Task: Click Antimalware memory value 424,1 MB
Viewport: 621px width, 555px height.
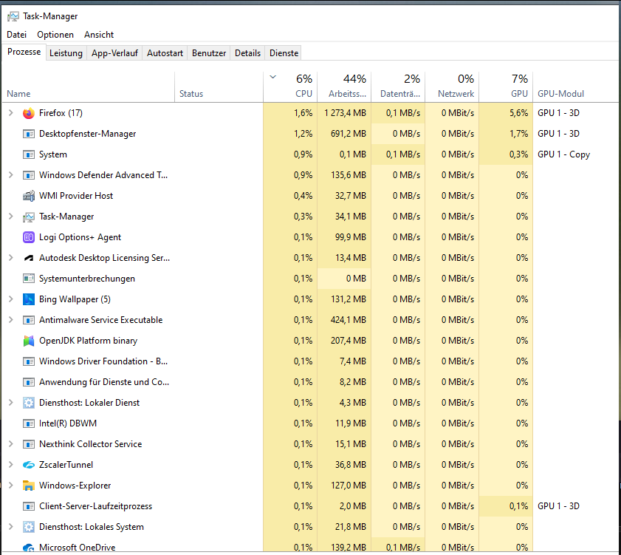Action: click(349, 319)
